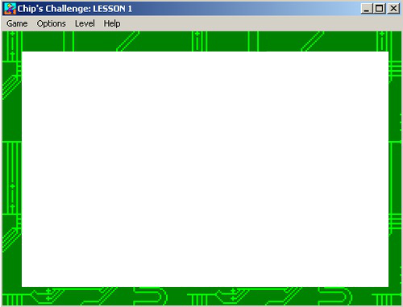Minimize the Chip's Challenge window

(367, 9)
